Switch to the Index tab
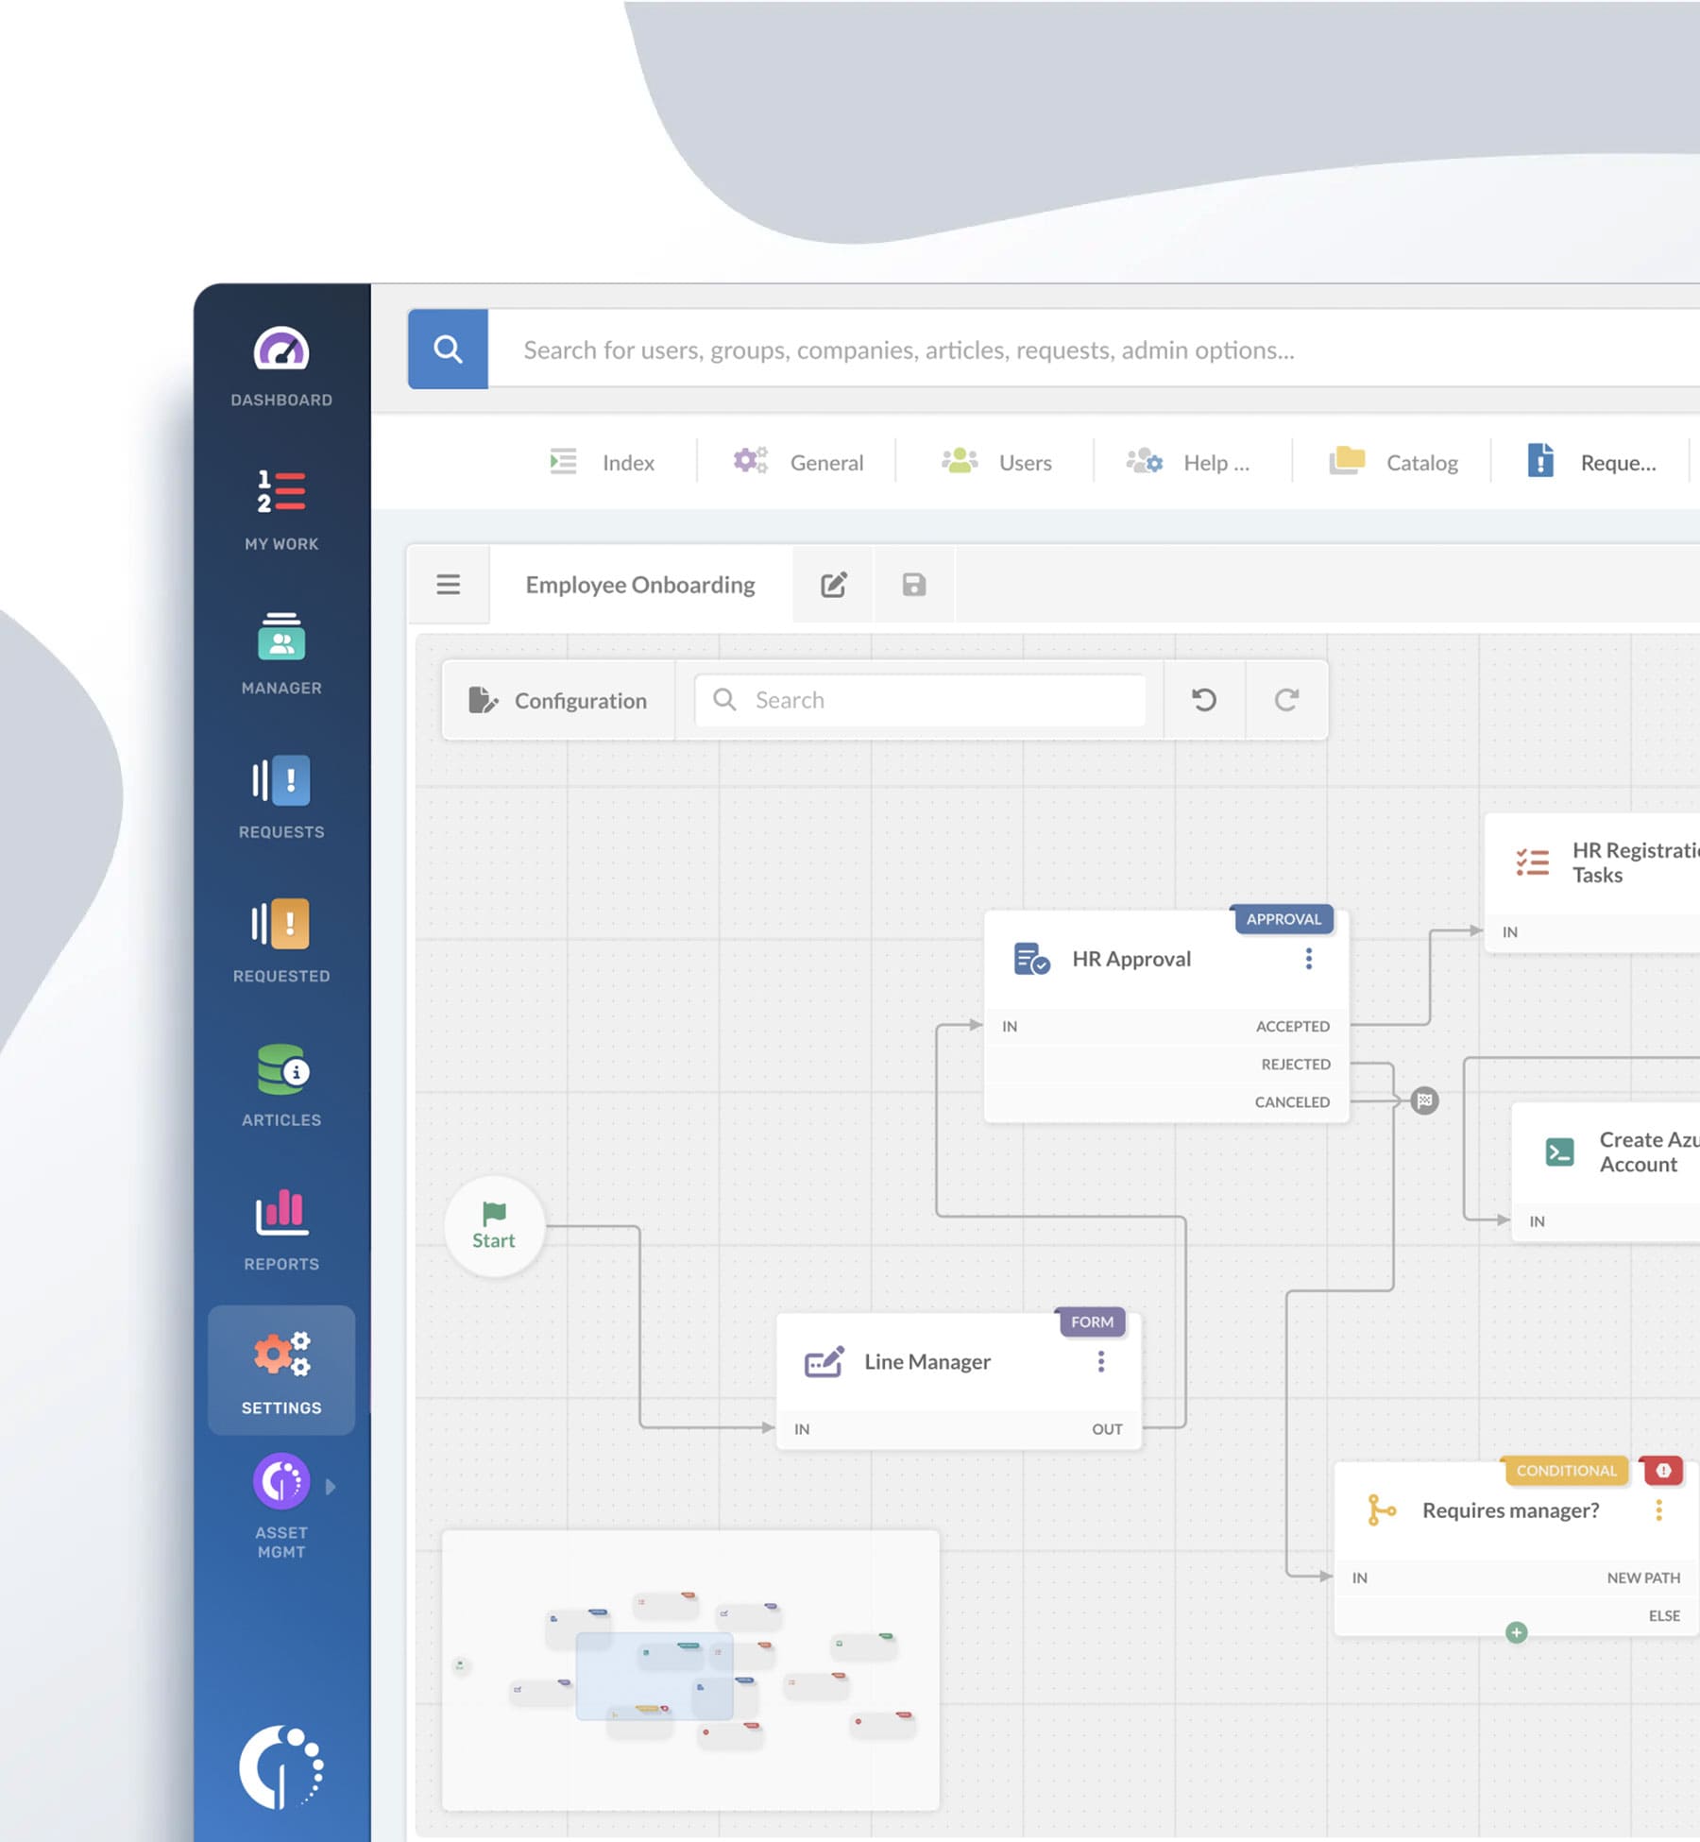 pyautogui.click(x=603, y=462)
